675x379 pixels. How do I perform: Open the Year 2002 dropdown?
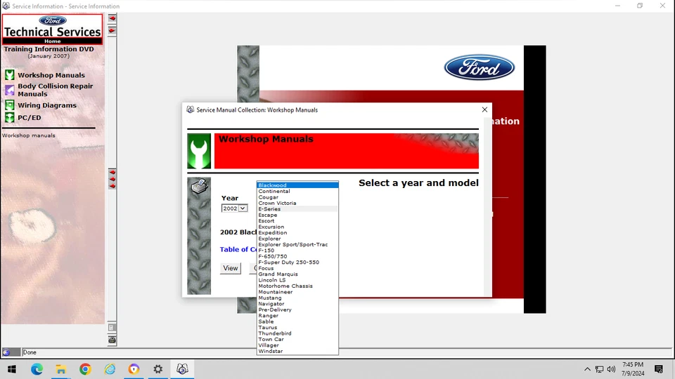[x=235, y=208]
